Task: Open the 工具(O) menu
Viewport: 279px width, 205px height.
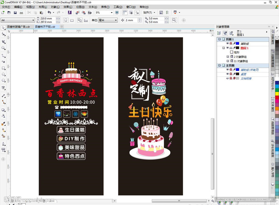Action: (x=118, y=7)
